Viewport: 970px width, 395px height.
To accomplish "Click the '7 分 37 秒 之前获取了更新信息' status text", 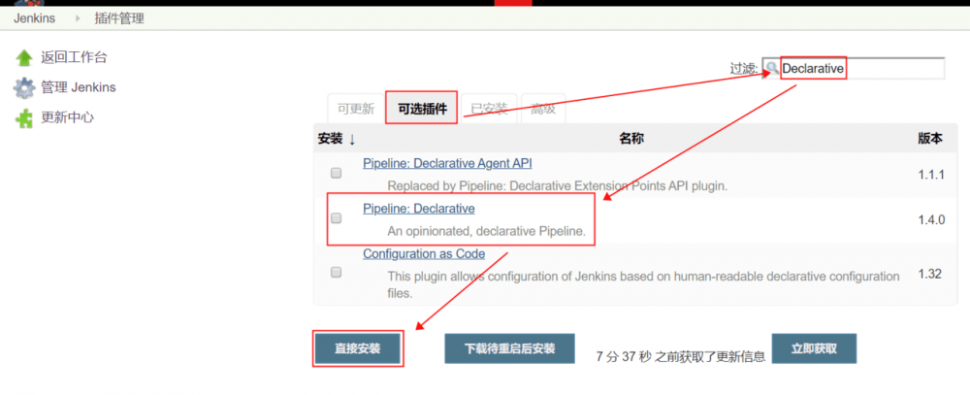I will (681, 356).
